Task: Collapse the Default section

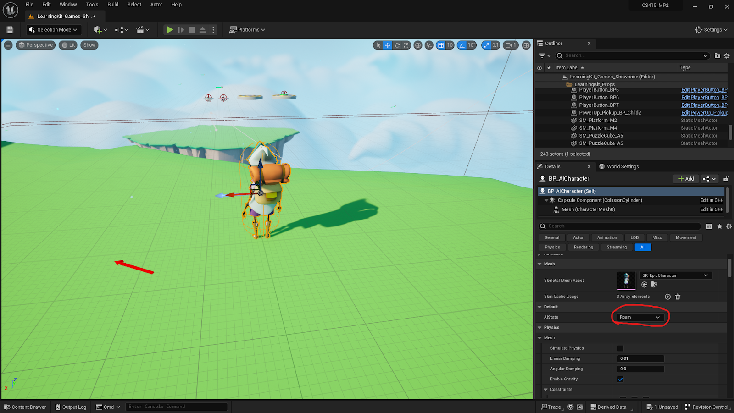Action: tap(539, 307)
